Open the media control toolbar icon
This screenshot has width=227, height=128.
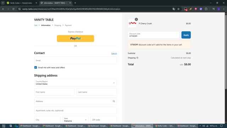pos(214,9)
